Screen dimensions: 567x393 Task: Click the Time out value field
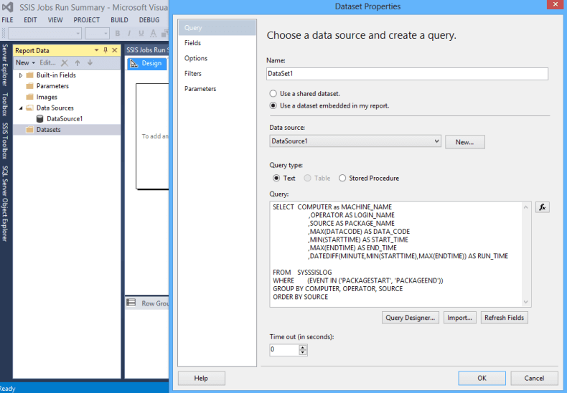285,350
